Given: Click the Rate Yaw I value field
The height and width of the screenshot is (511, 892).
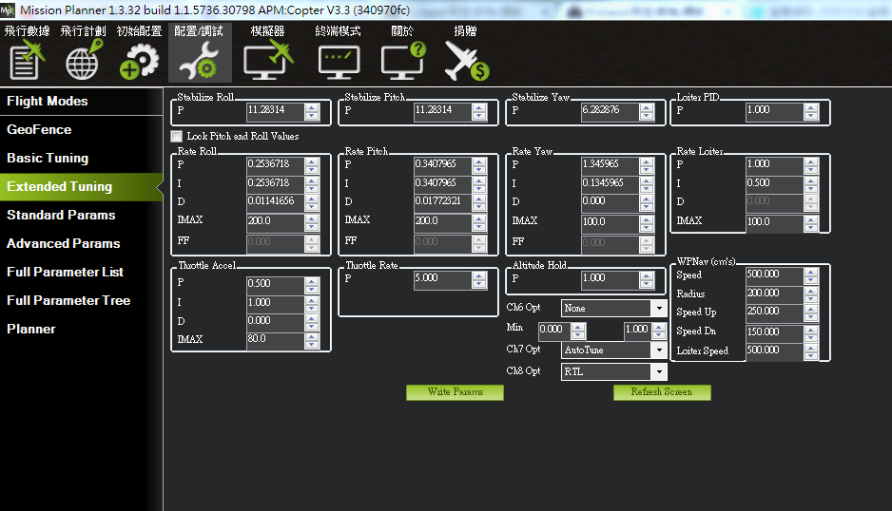Looking at the screenshot, I should (x=610, y=183).
